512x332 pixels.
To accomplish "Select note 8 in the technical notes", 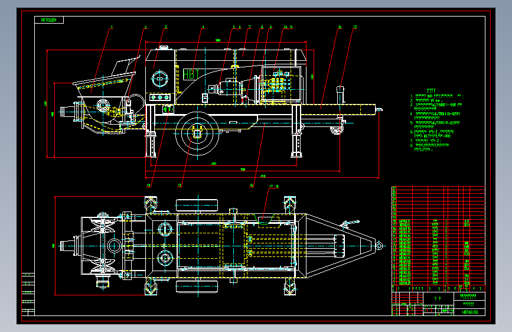I will coord(431,147).
